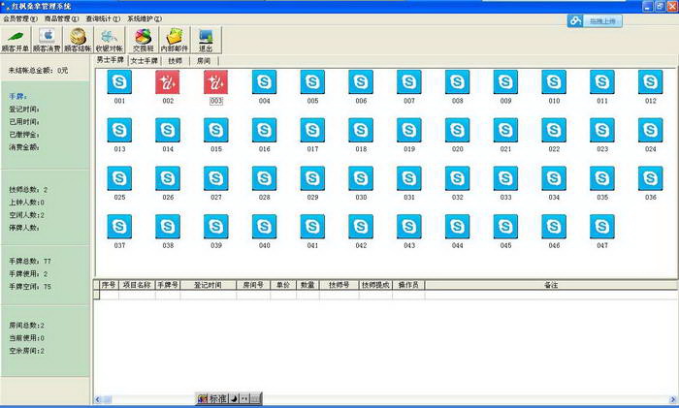Viewport: 679px width, 408px height.
Task: Select hand tag 018 icon
Action: pos(361,130)
